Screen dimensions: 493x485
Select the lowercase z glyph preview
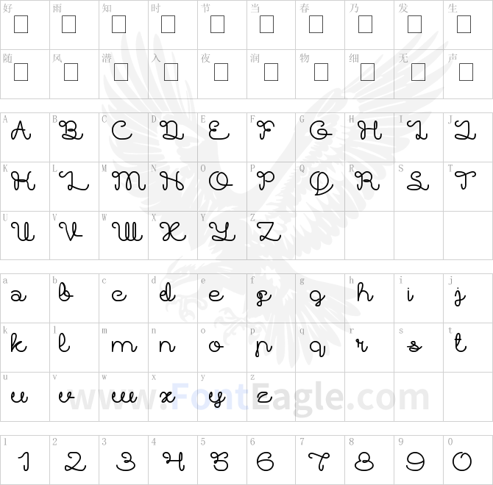pos(264,398)
